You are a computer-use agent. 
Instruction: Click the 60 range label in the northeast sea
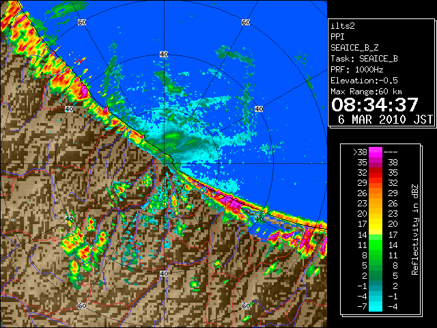[246, 22]
